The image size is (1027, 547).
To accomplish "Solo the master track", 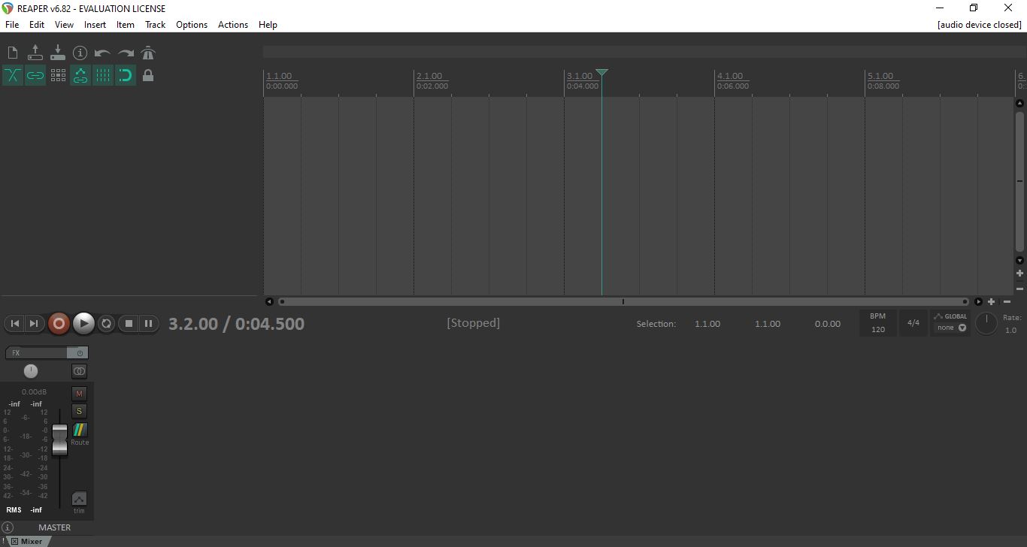I will tap(79, 410).
